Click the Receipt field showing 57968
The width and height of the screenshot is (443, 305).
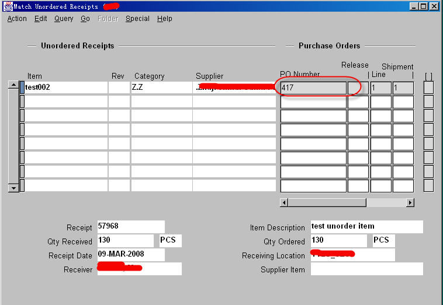(x=131, y=227)
